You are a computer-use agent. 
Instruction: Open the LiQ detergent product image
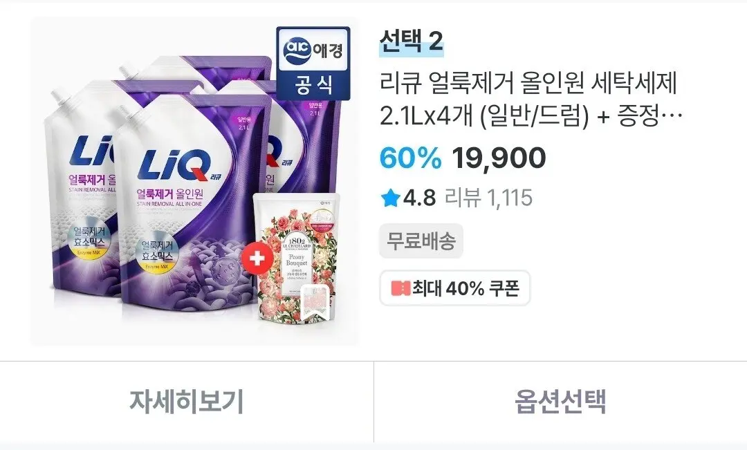(x=194, y=181)
